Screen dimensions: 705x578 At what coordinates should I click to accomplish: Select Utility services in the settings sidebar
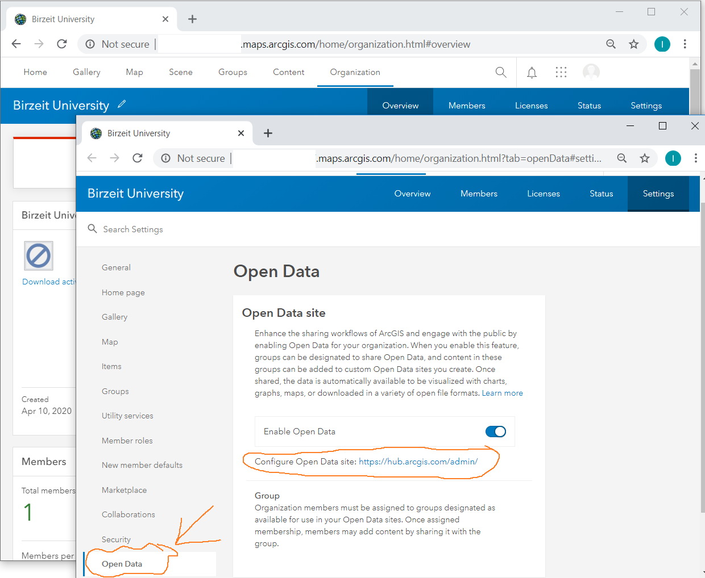(x=127, y=416)
